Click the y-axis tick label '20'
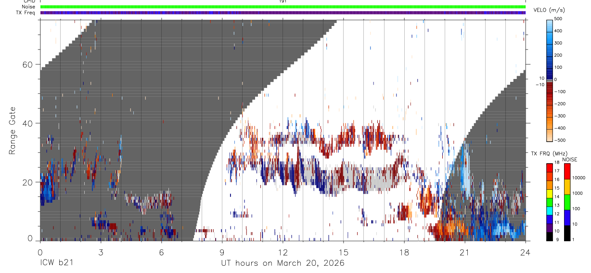Viewport: 591px width, 273px height. coord(28,182)
